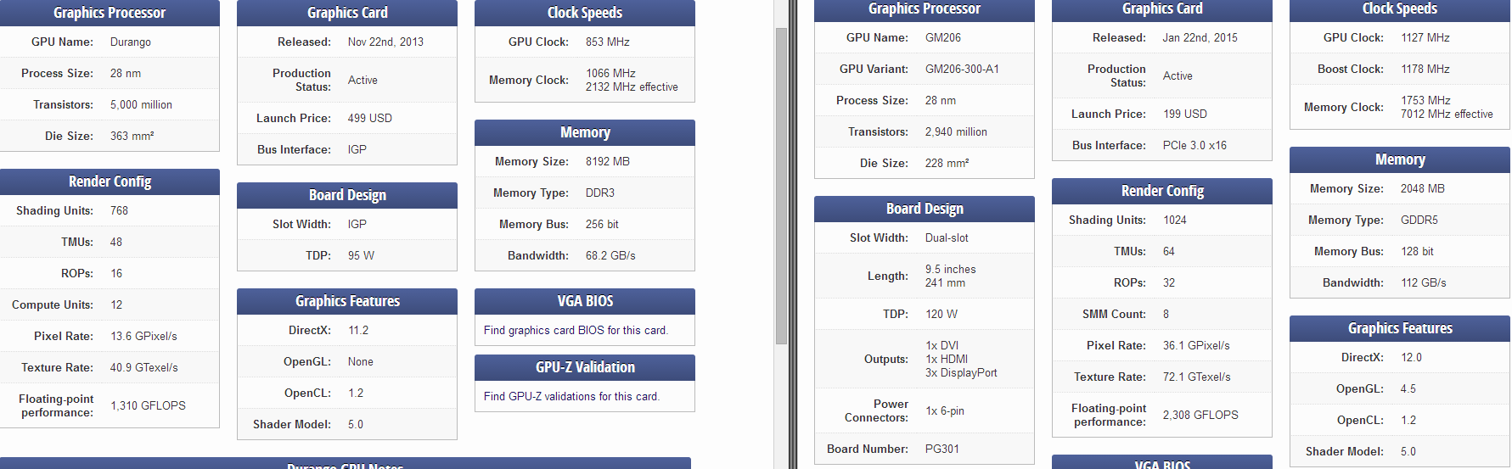Image resolution: width=1512 pixels, height=469 pixels.
Task: Click the bandwidth value '68.2 GB/s'
Action: coord(610,255)
